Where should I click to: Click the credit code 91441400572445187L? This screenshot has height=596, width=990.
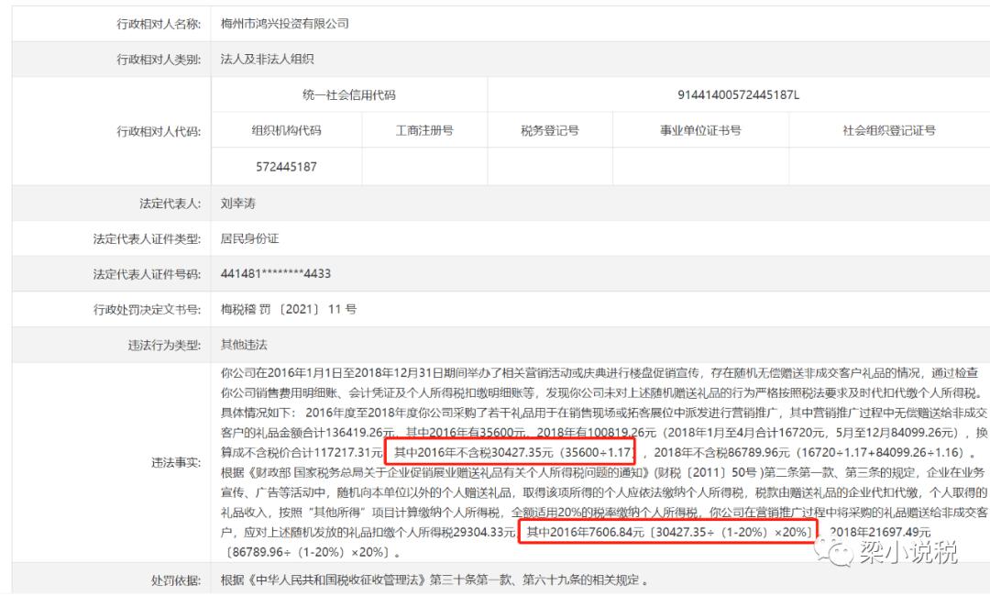pos(738,95)
